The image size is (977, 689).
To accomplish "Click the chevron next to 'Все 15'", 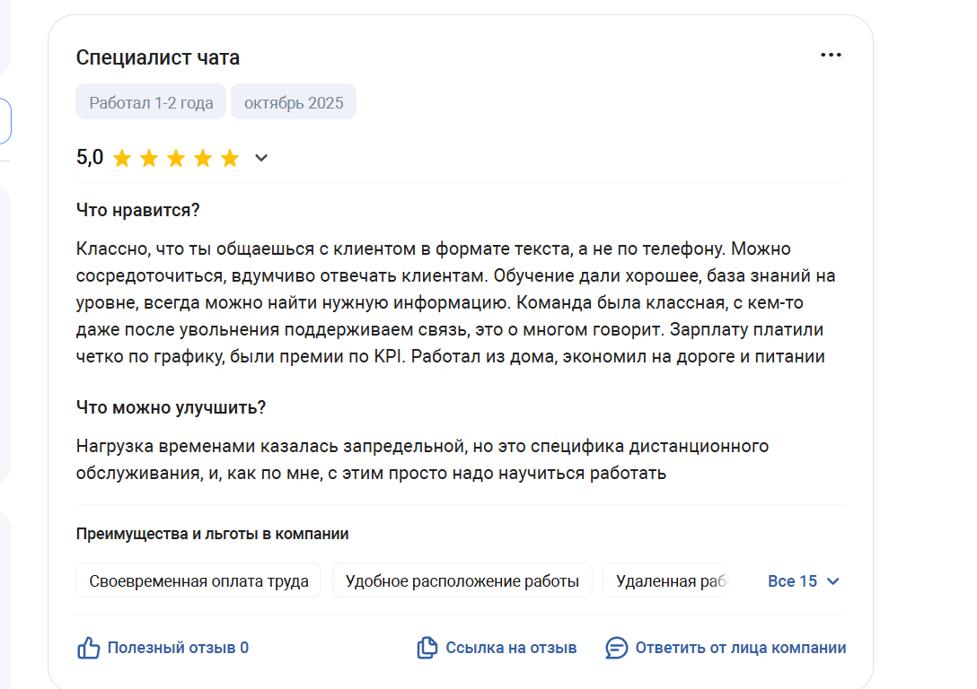I will pos(832,581).
